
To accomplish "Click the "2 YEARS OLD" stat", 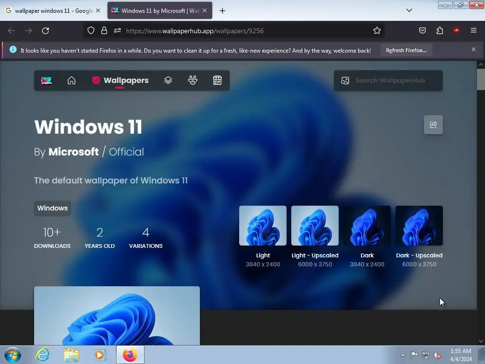I will 99,238.
